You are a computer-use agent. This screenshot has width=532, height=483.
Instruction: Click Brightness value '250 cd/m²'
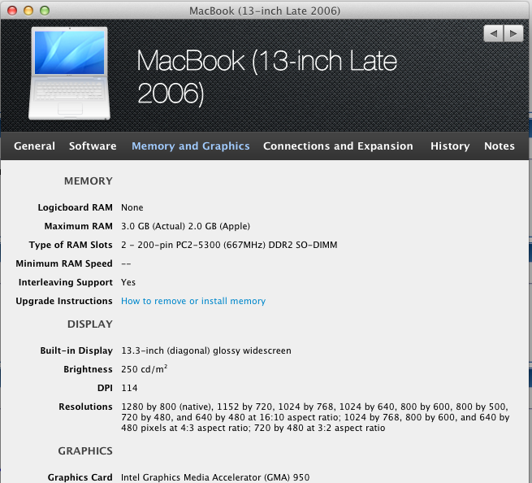point(145,369)
